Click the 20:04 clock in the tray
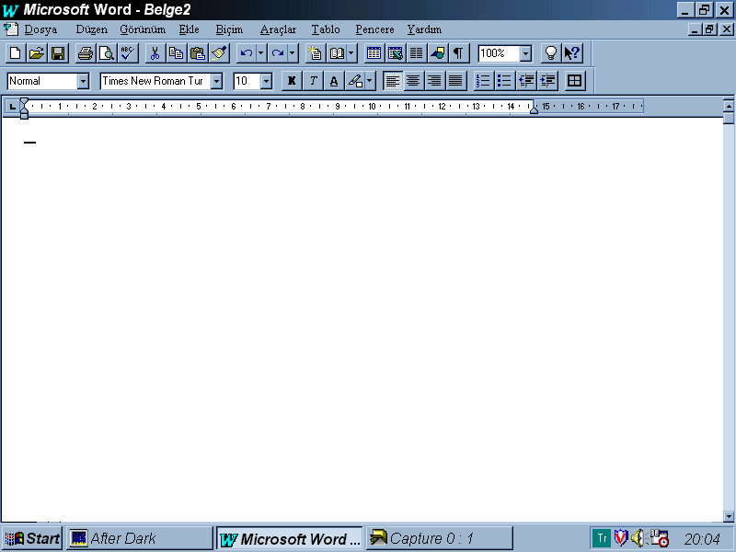The width and height of the screenshot is (736, 552). [702, 539]
